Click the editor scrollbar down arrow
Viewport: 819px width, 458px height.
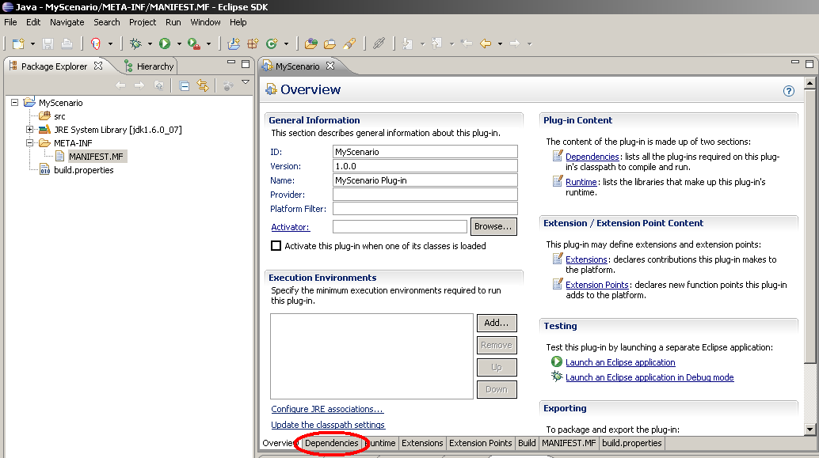click(x=810, y=430)
